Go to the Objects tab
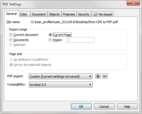 [x=54, y=14]
